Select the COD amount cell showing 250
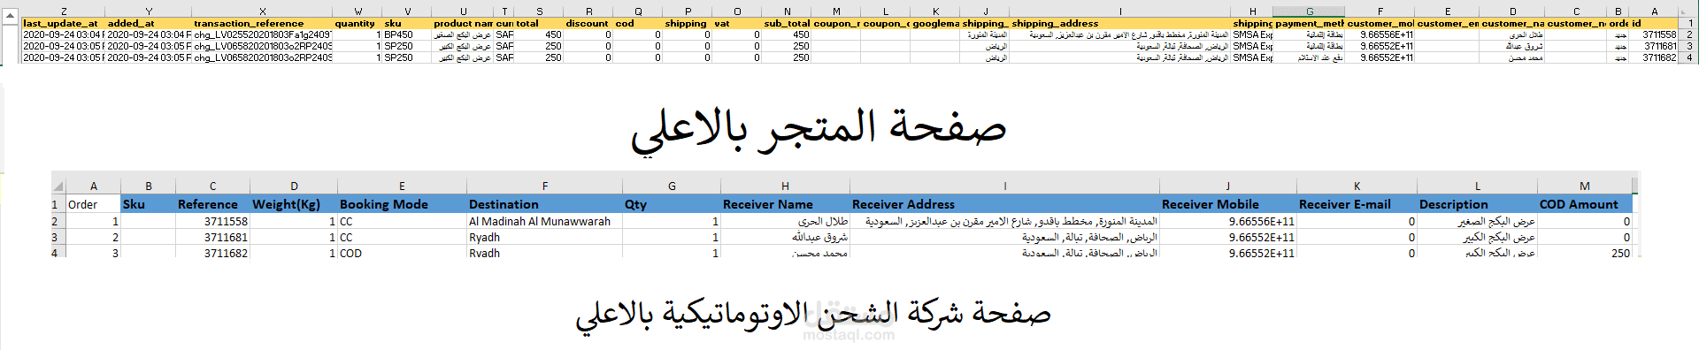Image resolution: width=1699 pixels, height=350 pixels. [x=1585, y=253]
